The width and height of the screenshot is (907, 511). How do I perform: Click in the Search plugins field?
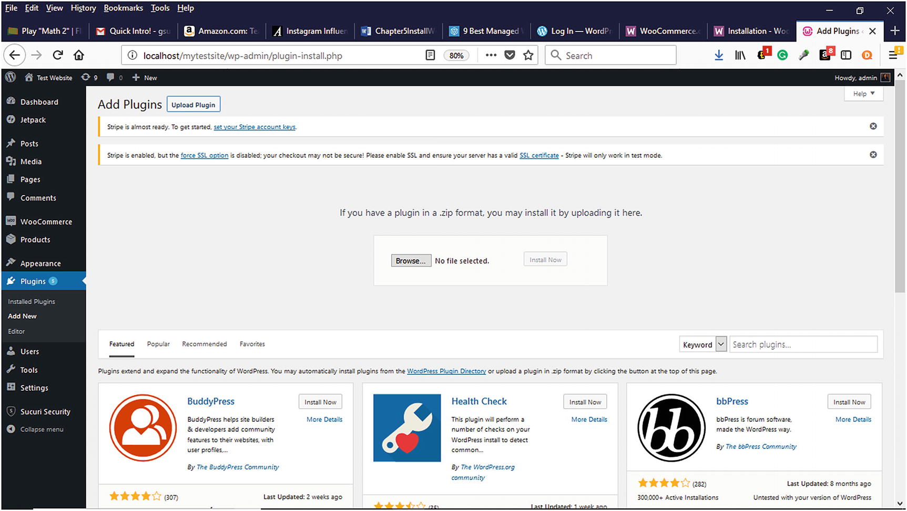803,344
